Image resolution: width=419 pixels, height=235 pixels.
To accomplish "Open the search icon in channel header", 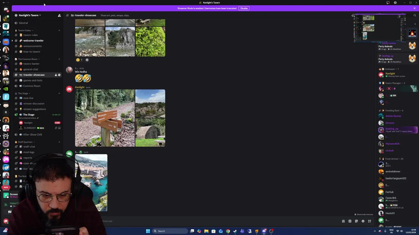I will (414, 15).
